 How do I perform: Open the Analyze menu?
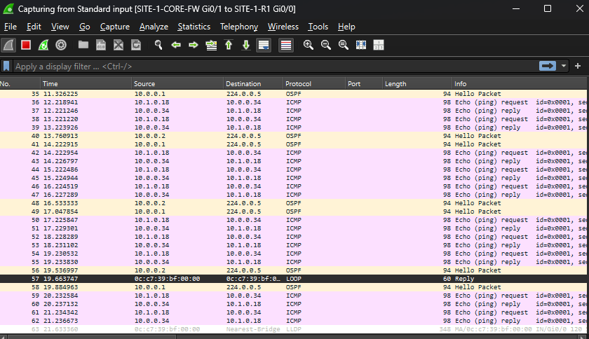(x=154, y=27)
